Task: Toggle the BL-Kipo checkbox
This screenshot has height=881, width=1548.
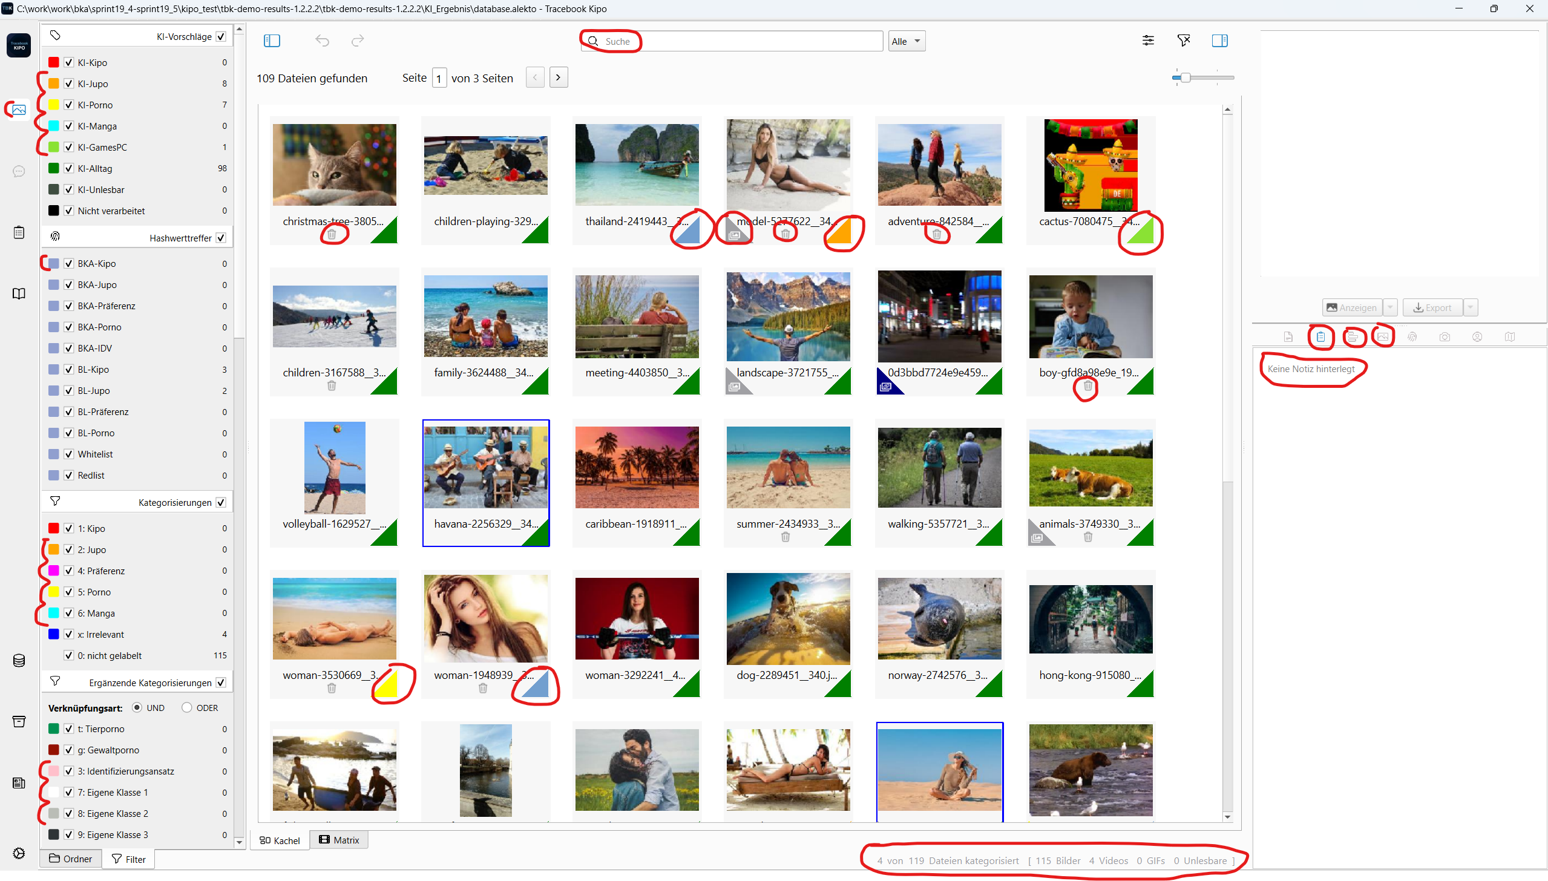Action: click(x=69, y=369)
